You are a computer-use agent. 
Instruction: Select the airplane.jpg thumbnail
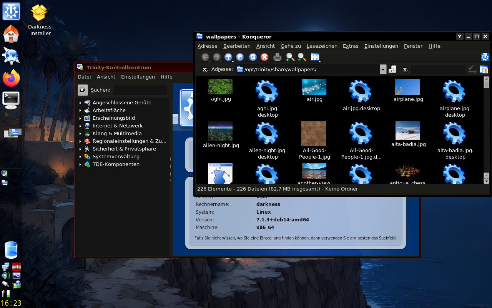pos(407,87)
